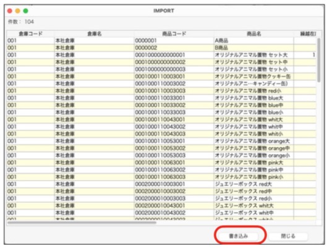
Task: Select the オリジナルアニマル置物 pink小 row
Action: pos(161,177)
